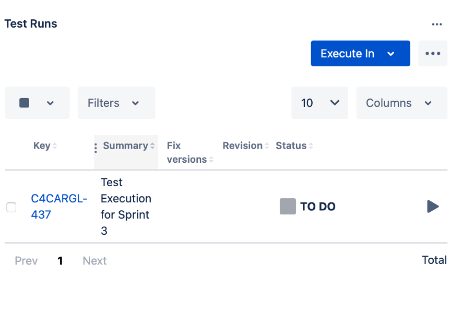
Task: Expand the bulk selection dropdown arrow
Action: point(50,103)
